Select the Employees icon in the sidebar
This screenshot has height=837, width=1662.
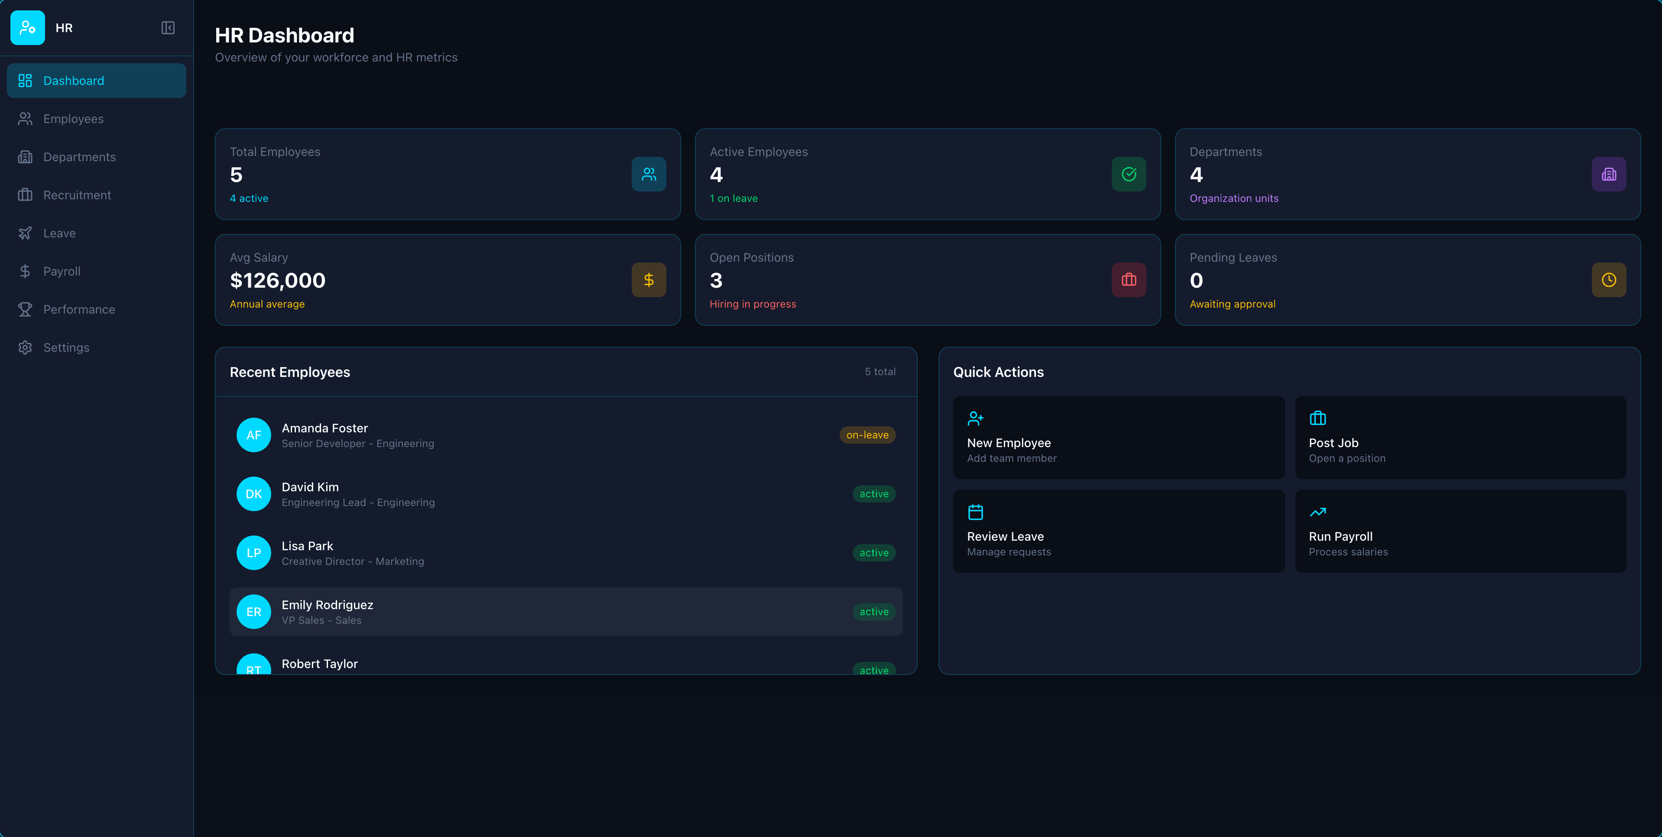tap(25, 118)
